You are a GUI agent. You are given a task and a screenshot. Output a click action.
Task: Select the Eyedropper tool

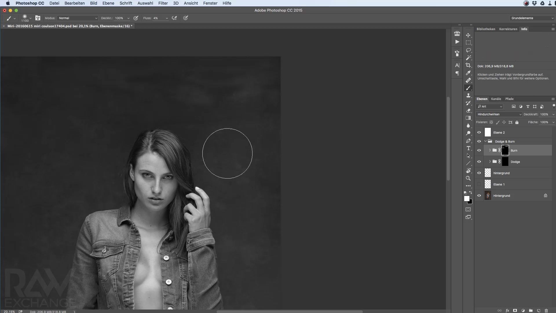tap(468, 73)
